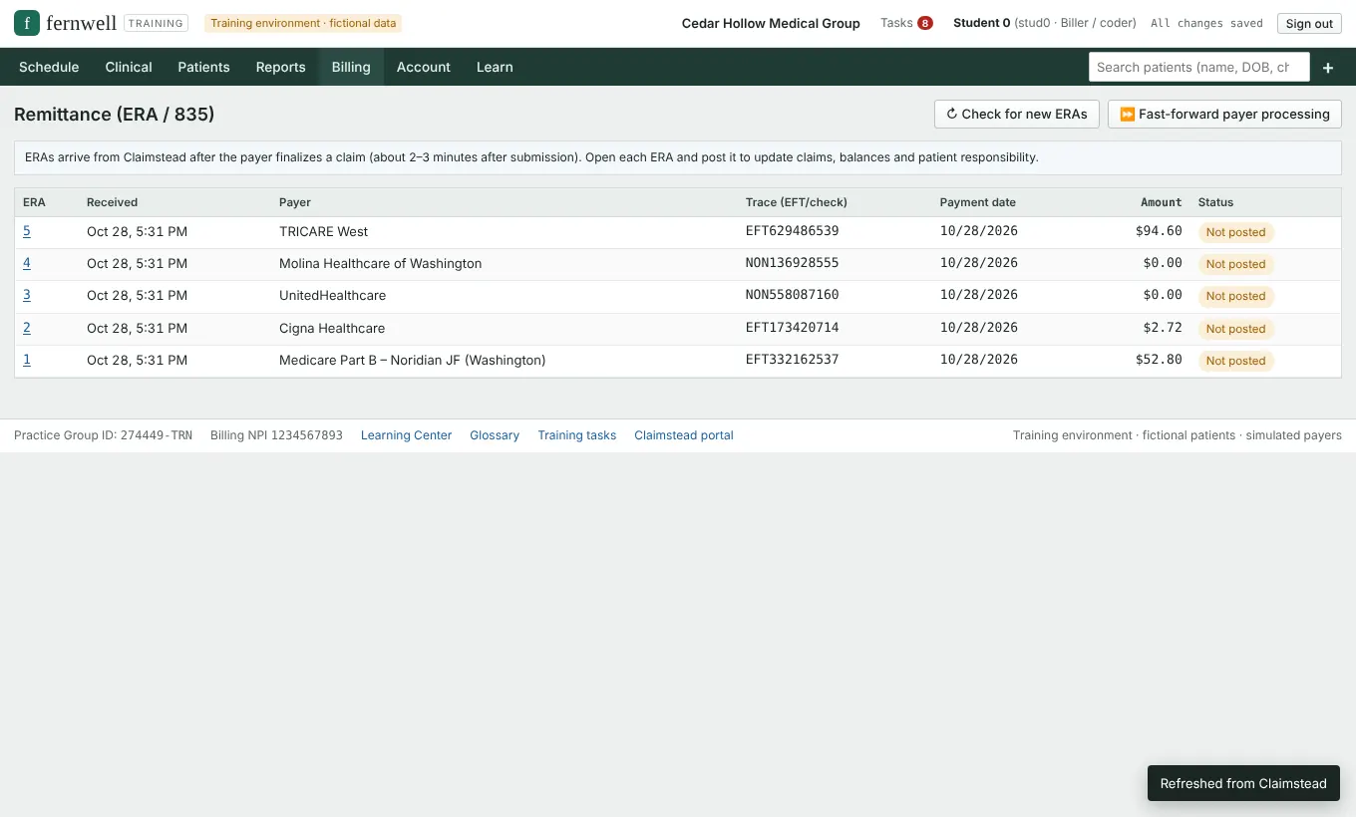This screenshot has height=817, width=1356.
Task: Go to the Patients menu
Action: point(204,67)
